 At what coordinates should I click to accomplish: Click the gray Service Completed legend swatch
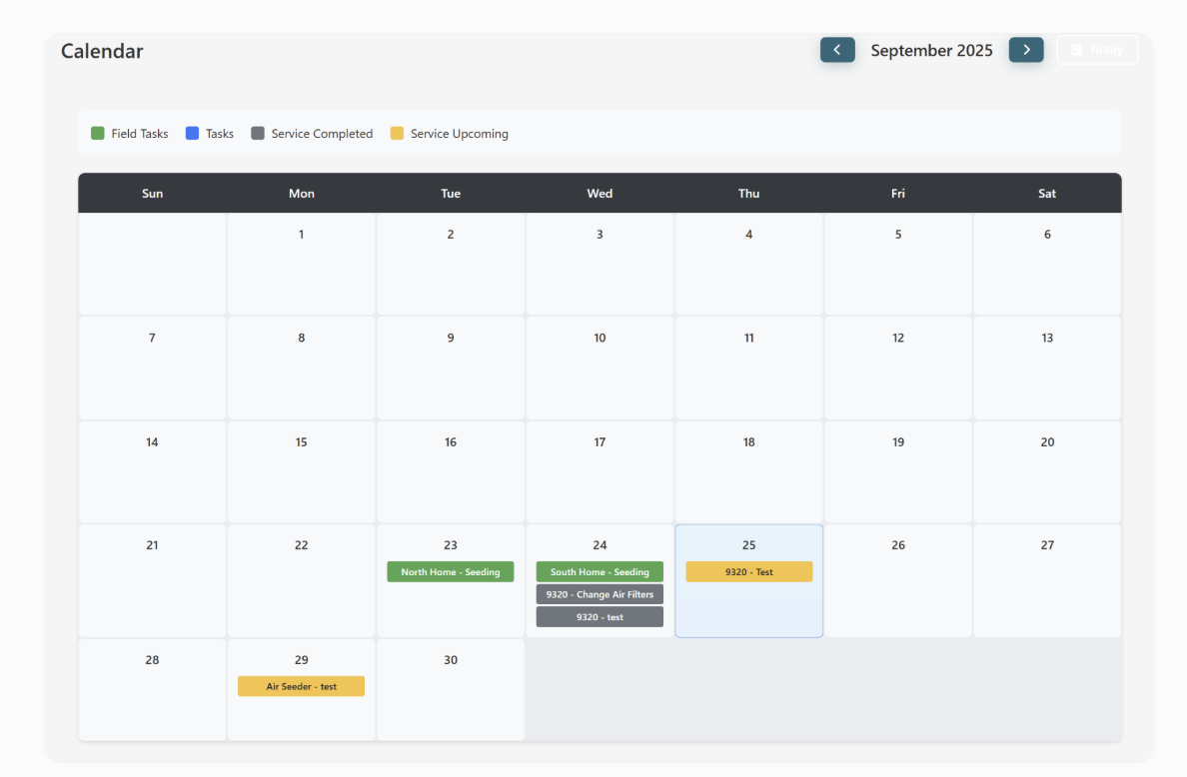pyautogui.click(x=256, y=132)
